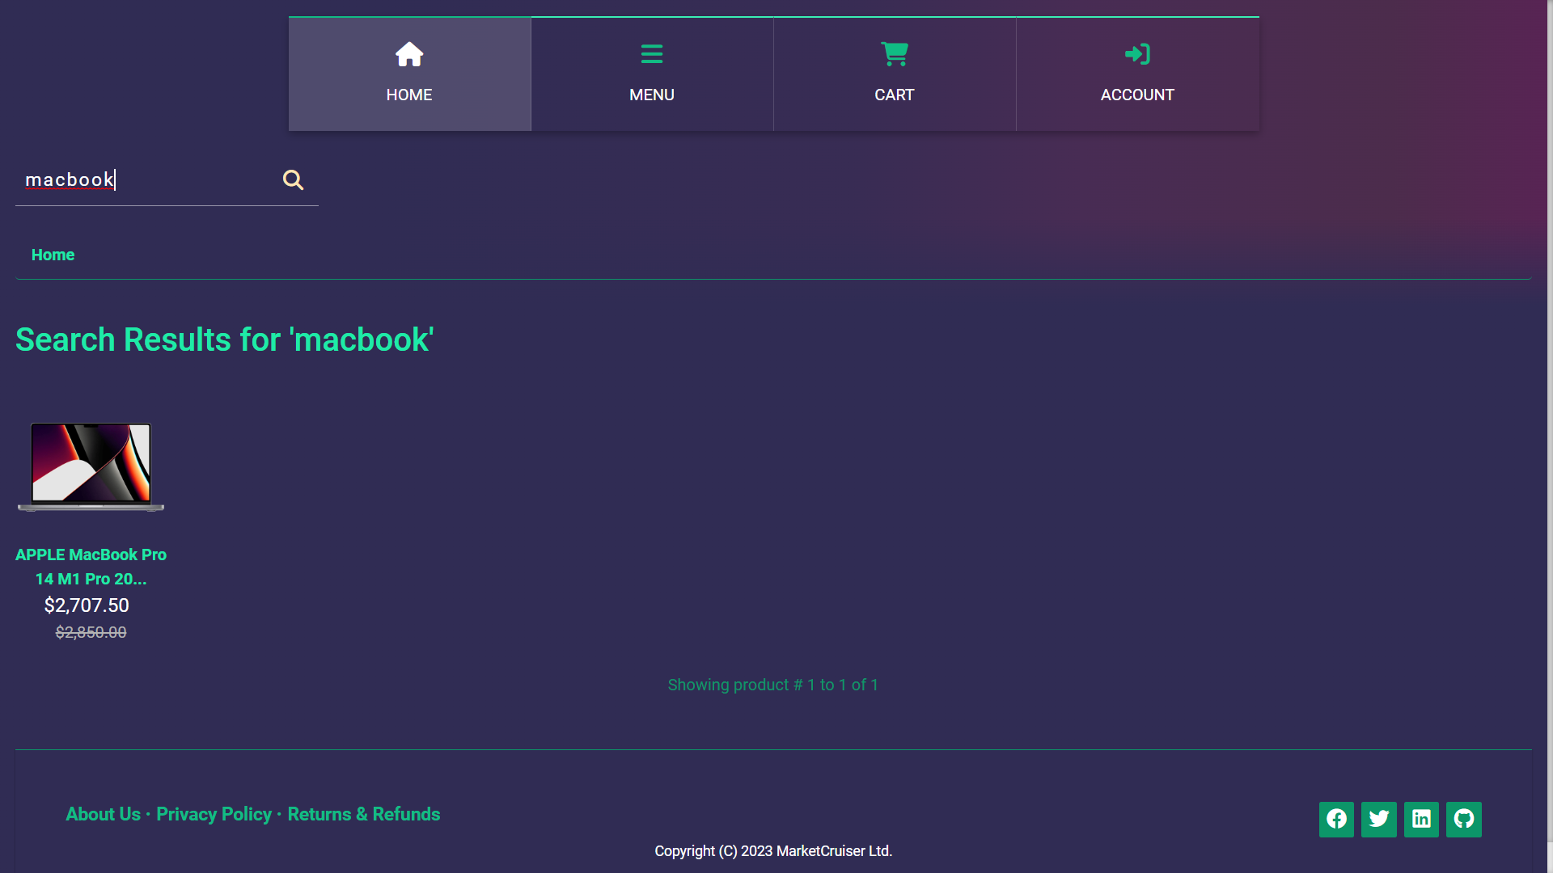This screenshot has width=1553, height=873.
Task: Open the Twitter social icon in footer
Action: pyautogui.click(x=1379, y=819)
